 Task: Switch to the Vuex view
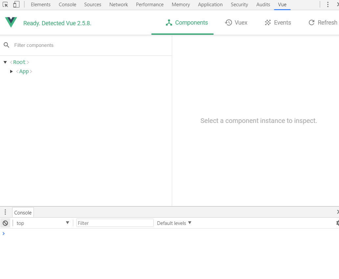(x=236, y=23)
